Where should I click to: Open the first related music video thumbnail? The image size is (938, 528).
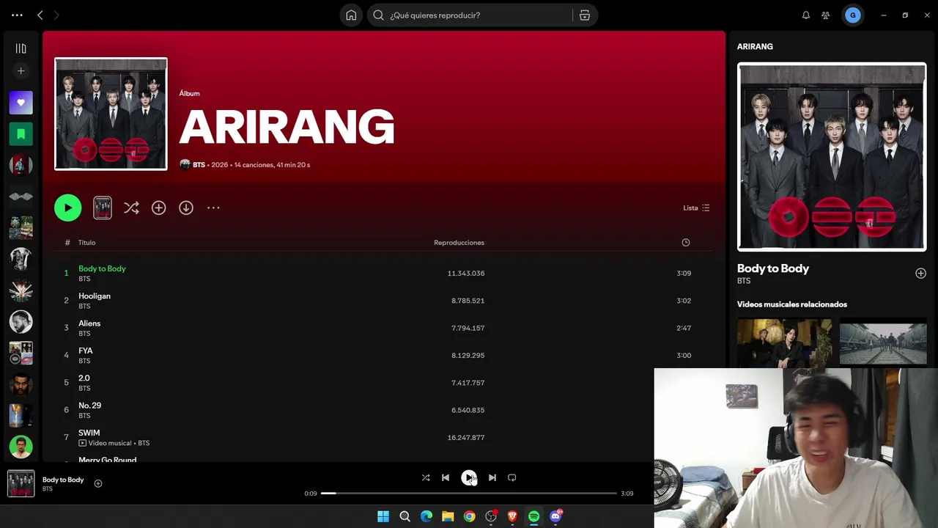(784, 342)
